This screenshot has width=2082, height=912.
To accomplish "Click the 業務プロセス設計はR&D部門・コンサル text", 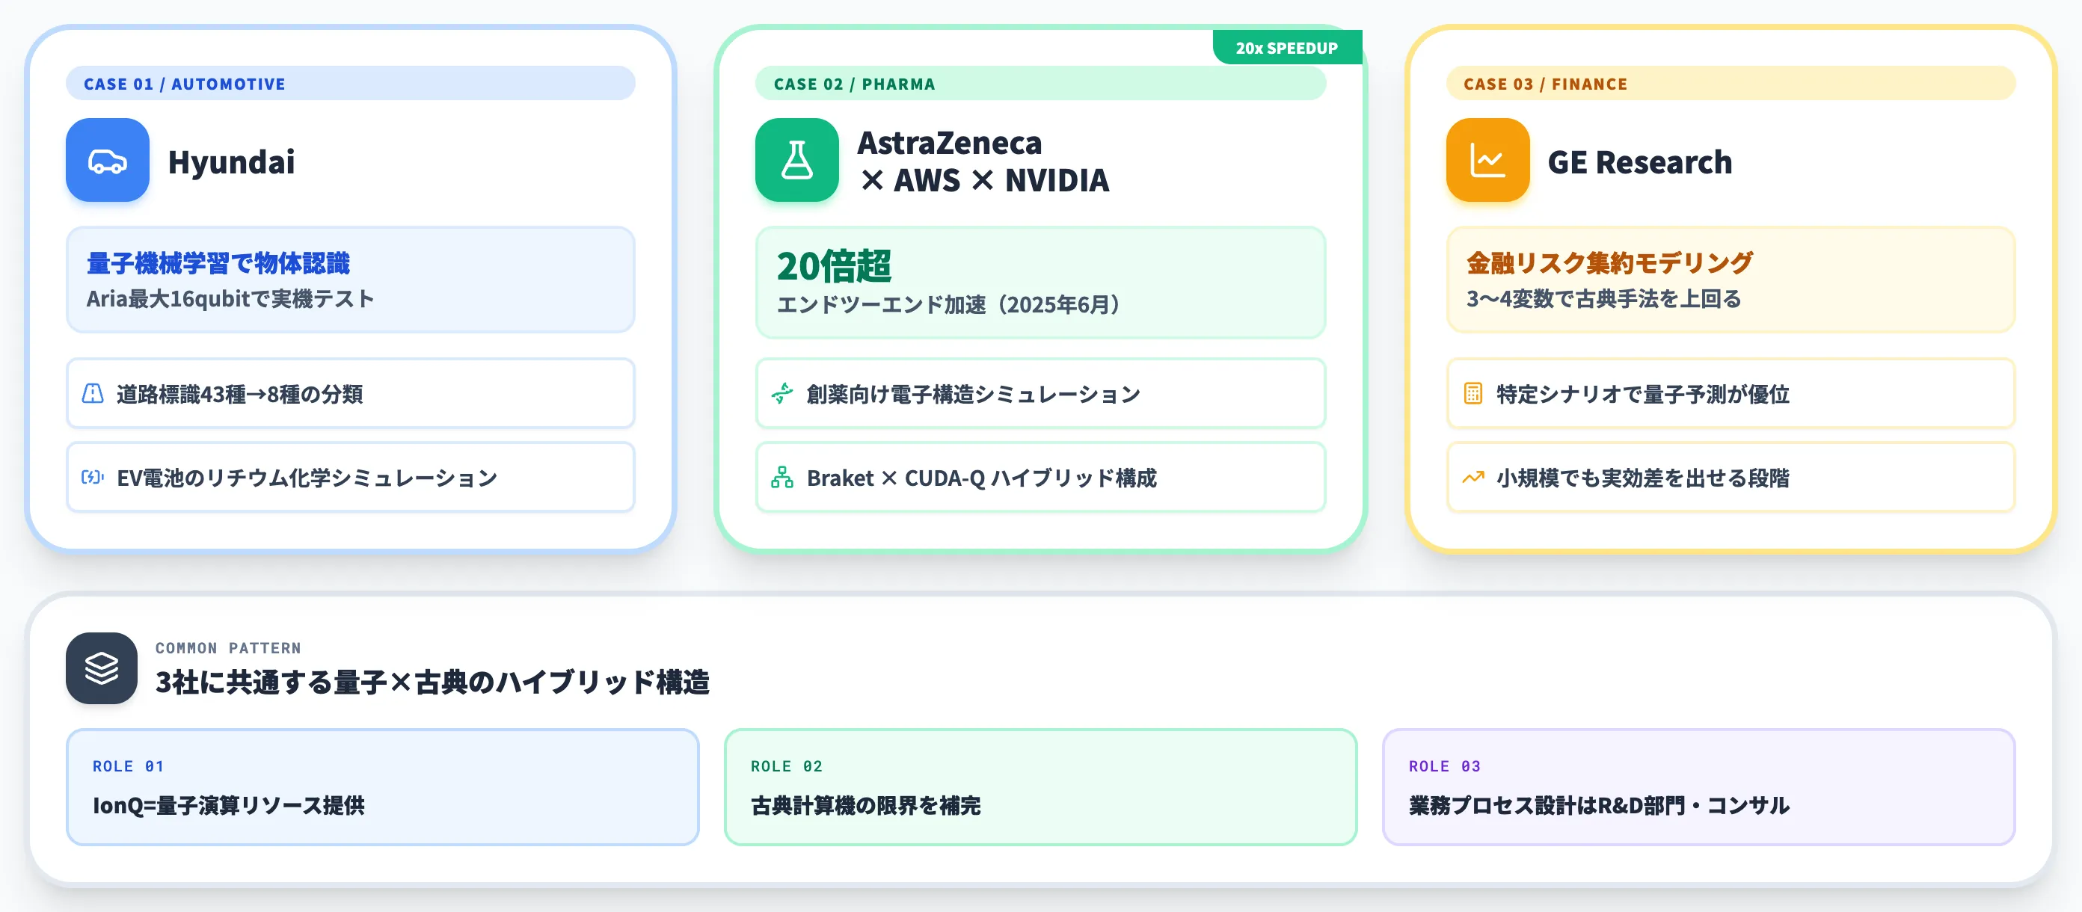I will (1599, 805).
